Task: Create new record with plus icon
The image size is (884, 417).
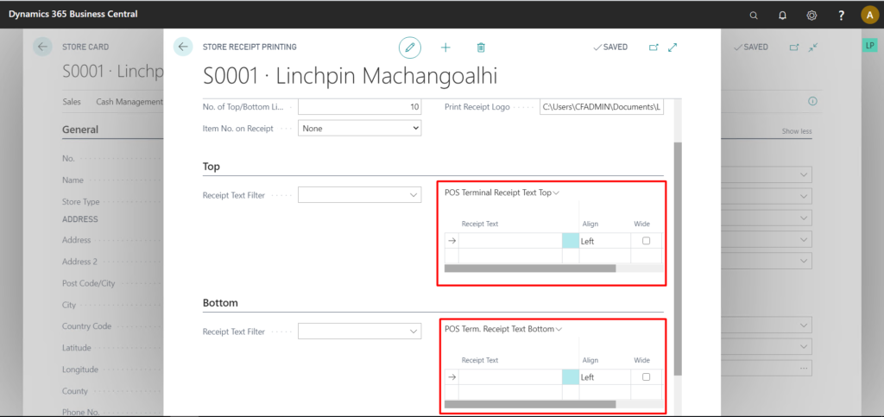Action: 445,47
